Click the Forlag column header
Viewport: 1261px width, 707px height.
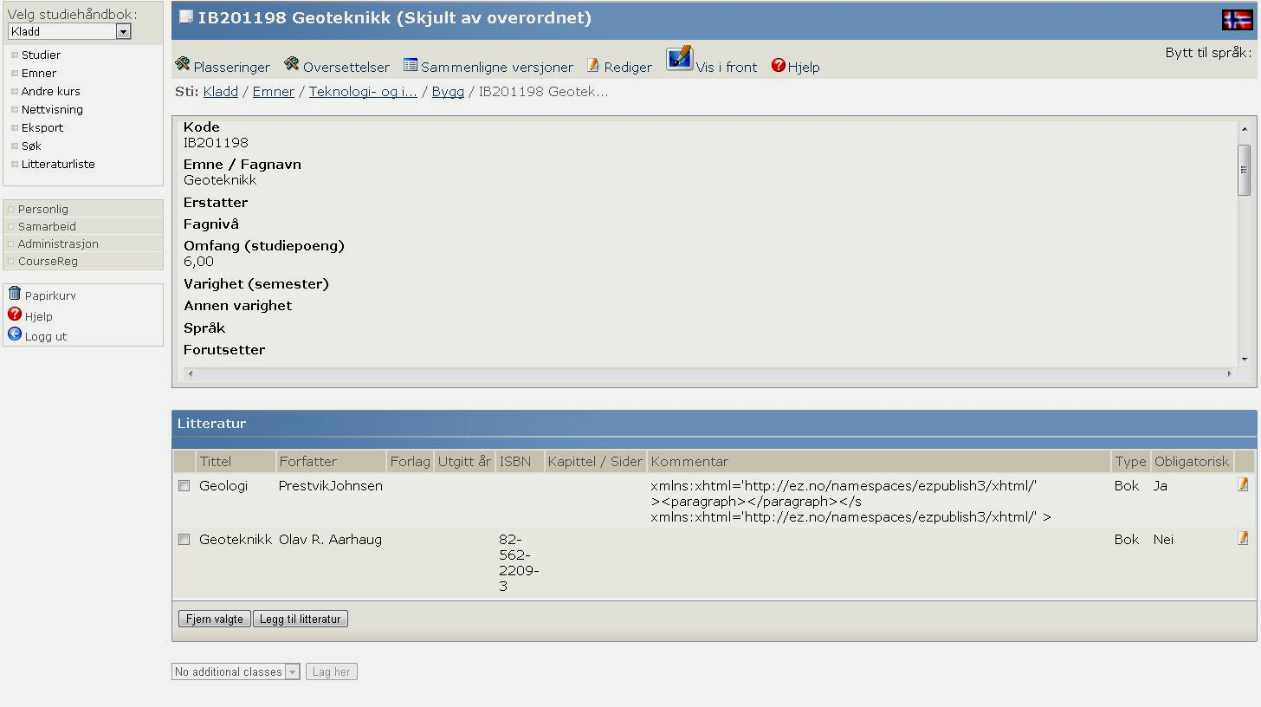click(x=410, y=461)
